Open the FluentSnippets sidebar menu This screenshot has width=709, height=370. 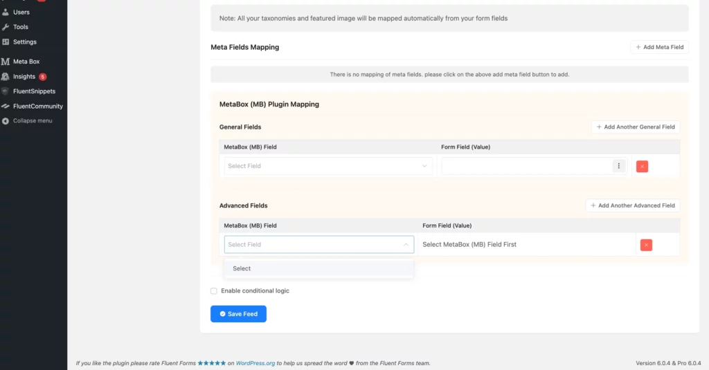(x=33, y=91)
